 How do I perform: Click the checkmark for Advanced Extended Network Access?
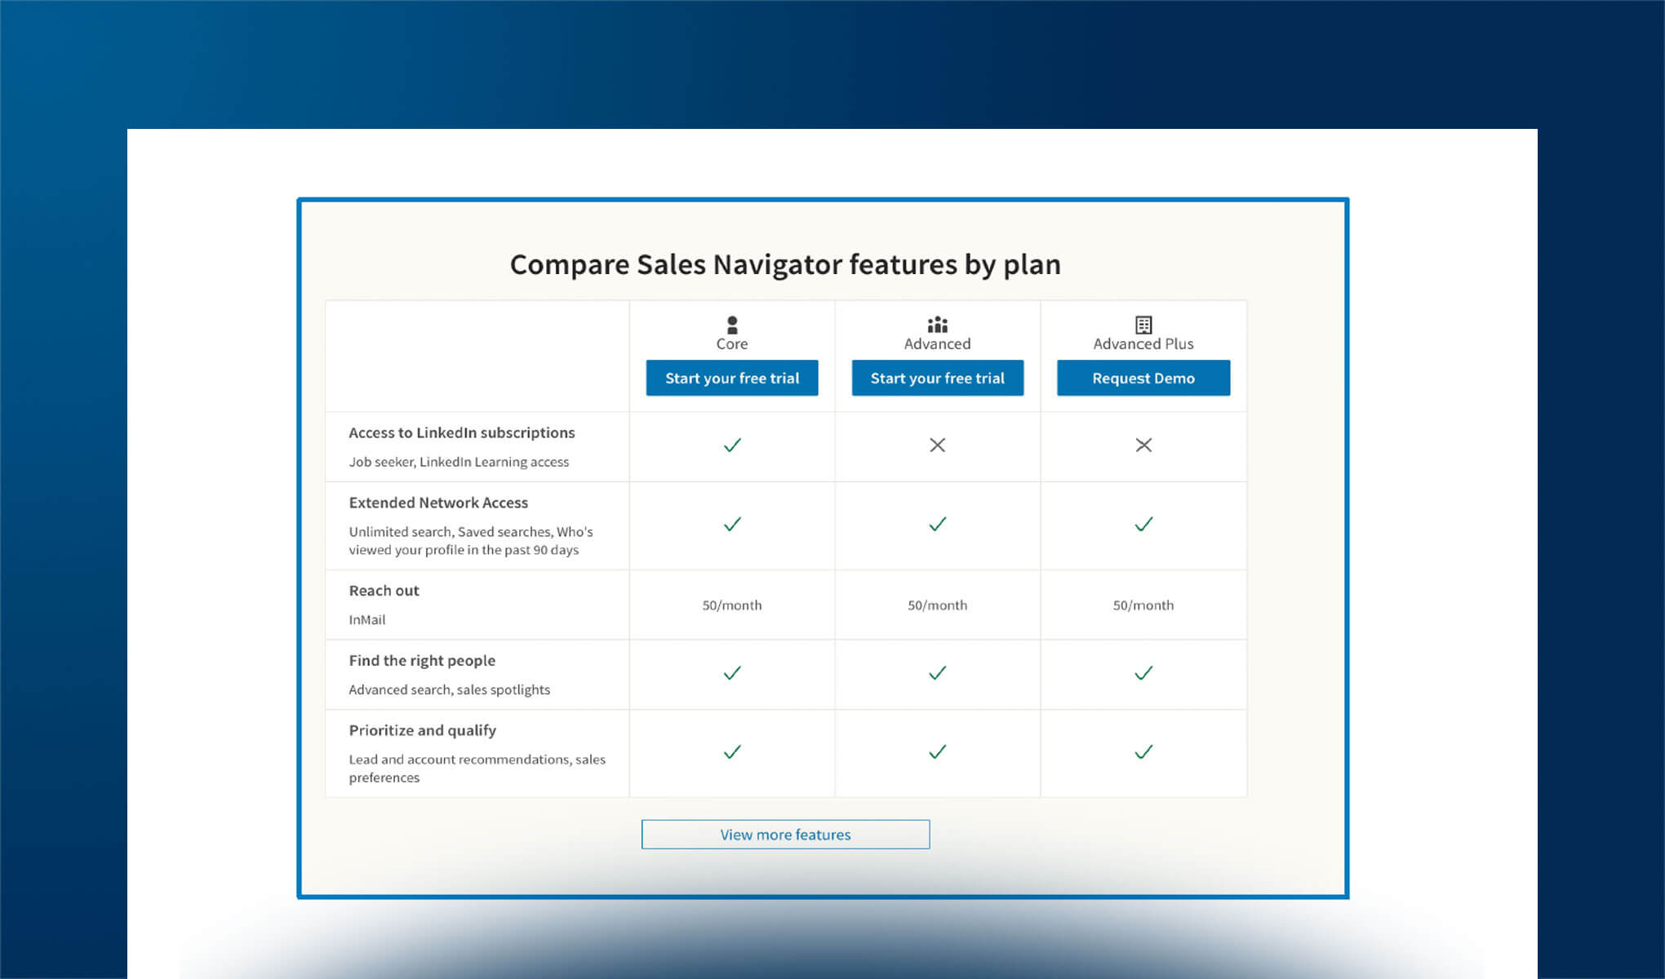coord(937,525)
